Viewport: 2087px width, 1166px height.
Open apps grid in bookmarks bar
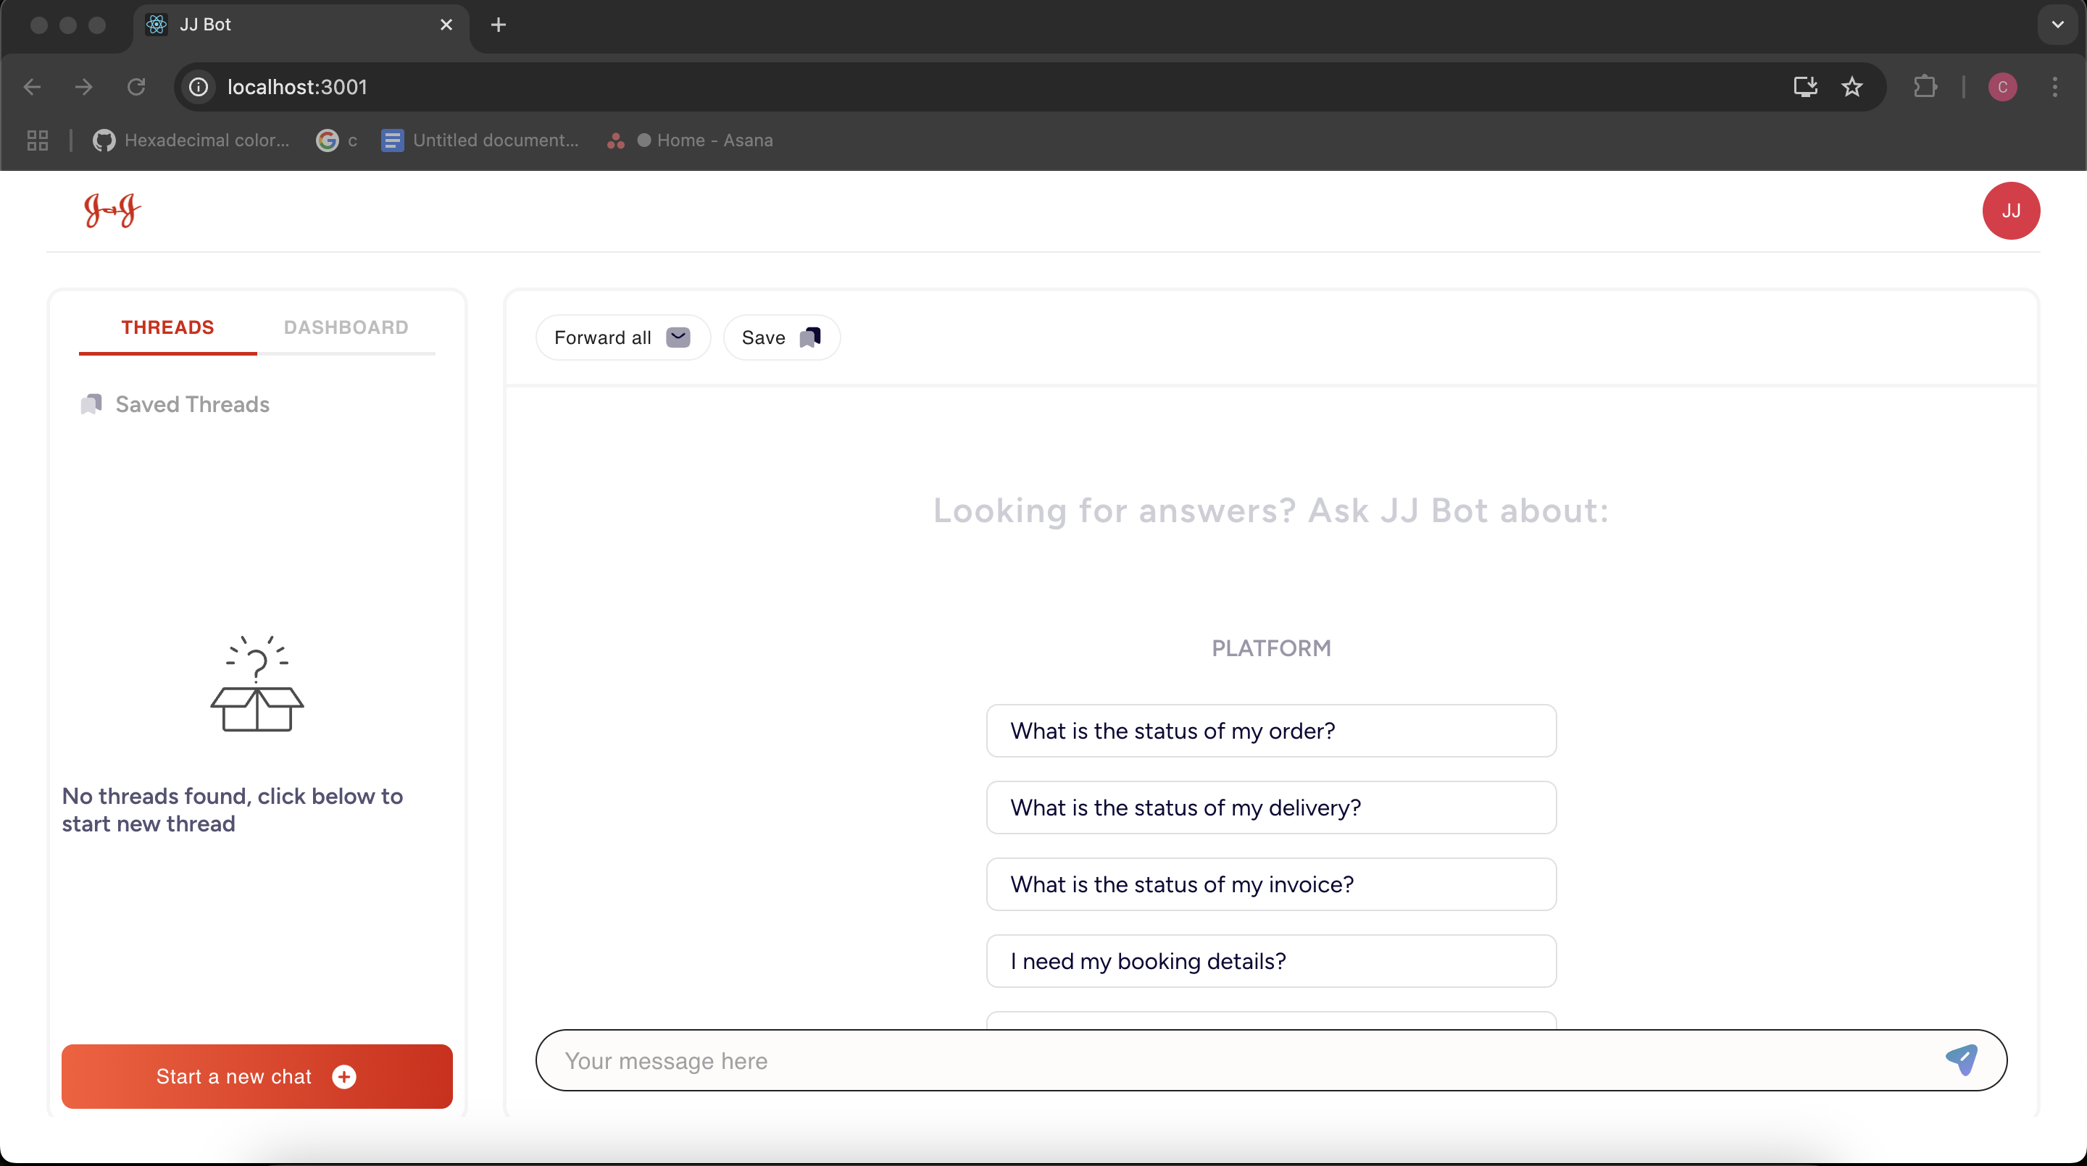37,140
